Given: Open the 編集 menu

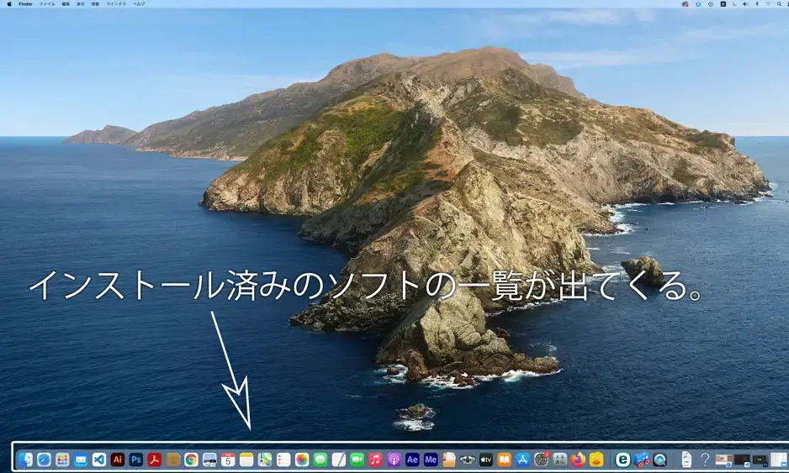Looking at the screenshot, I should coord(66,3).
